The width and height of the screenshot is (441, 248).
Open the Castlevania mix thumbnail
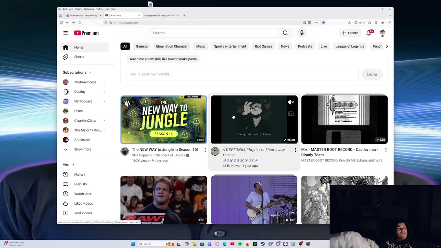click(345, 119)
